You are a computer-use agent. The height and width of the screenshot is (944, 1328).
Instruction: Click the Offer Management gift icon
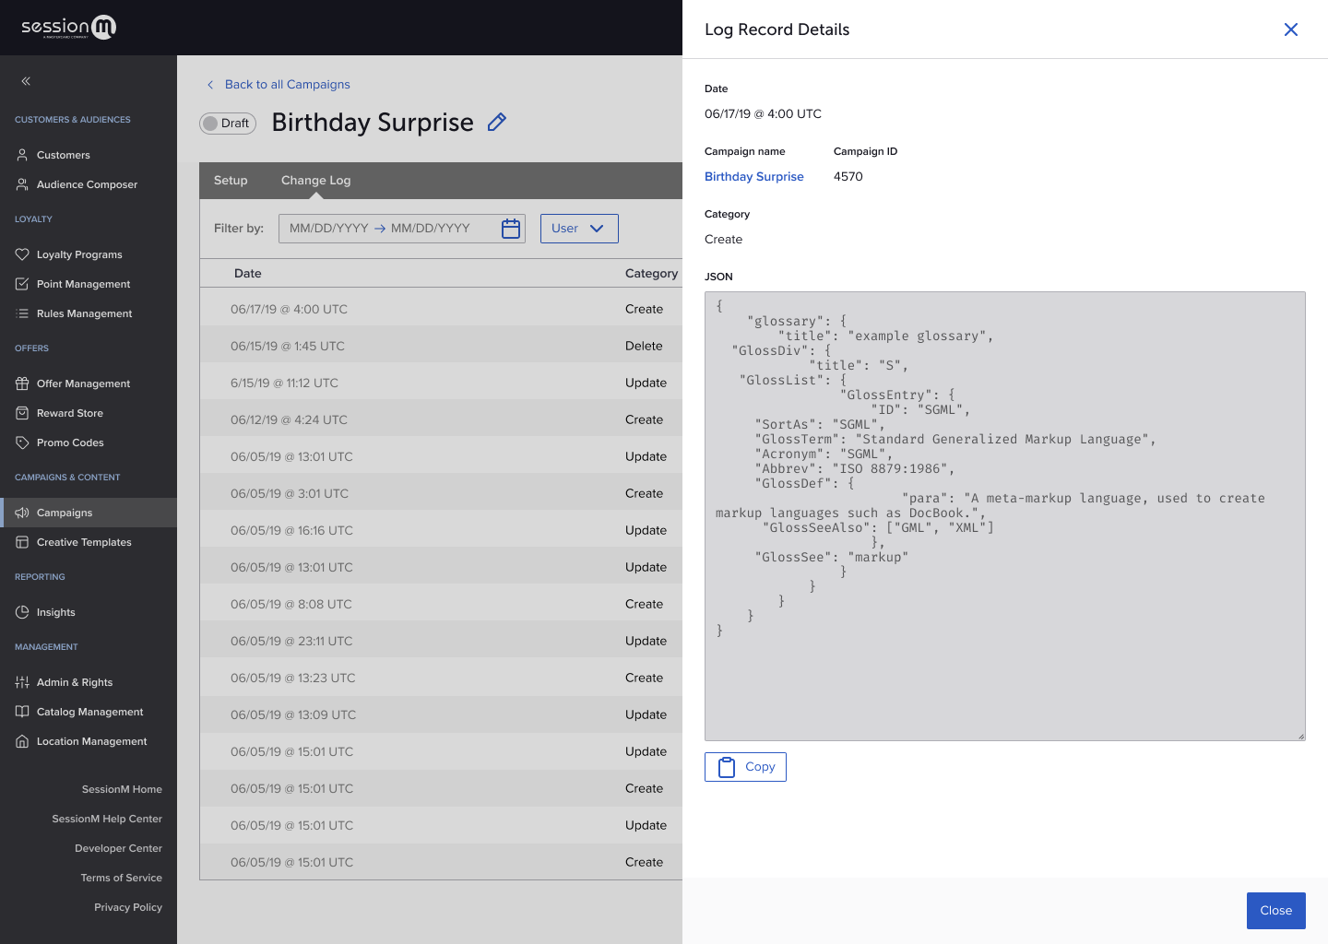(22, 383)
